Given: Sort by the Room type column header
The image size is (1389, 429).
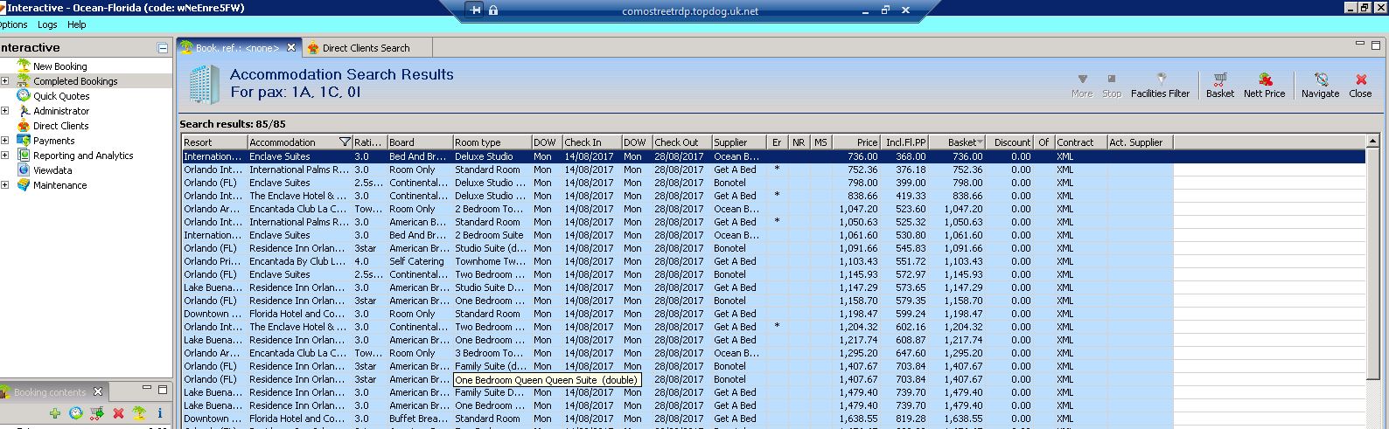Looking at the screenshot, I should 492,142.
